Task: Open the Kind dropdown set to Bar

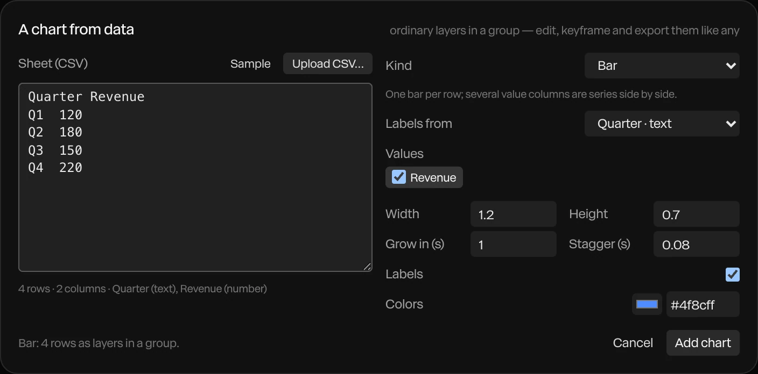Action: tap(662, 66)
